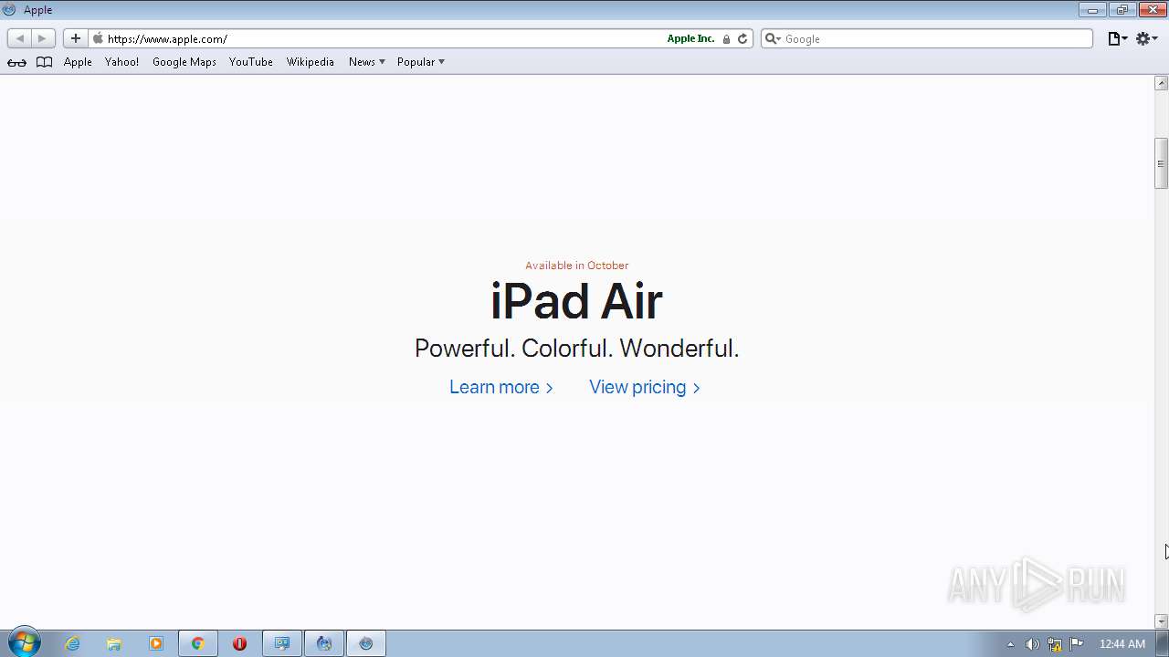The height and width of the screenshot is (657, 1169).
Task: Go forward with the right arrow button
Action: point(42,38)
